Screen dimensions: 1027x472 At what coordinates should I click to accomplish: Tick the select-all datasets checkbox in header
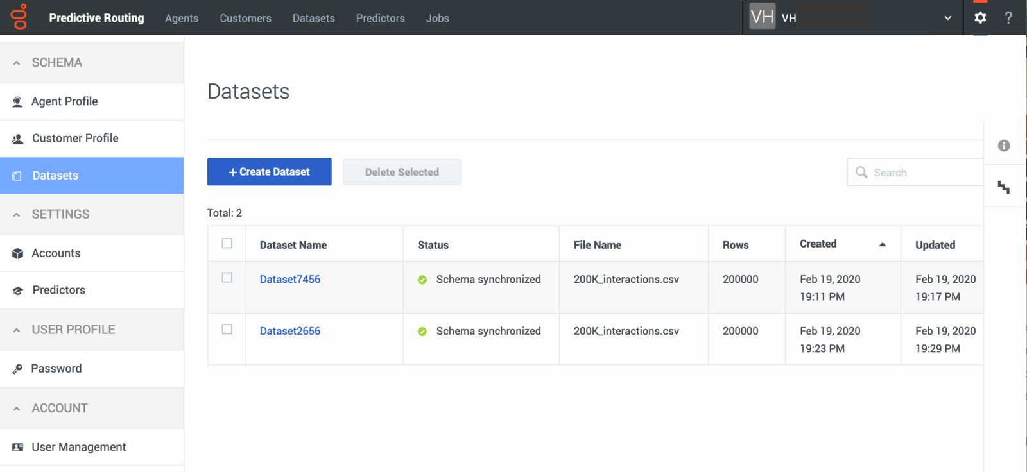227,243
